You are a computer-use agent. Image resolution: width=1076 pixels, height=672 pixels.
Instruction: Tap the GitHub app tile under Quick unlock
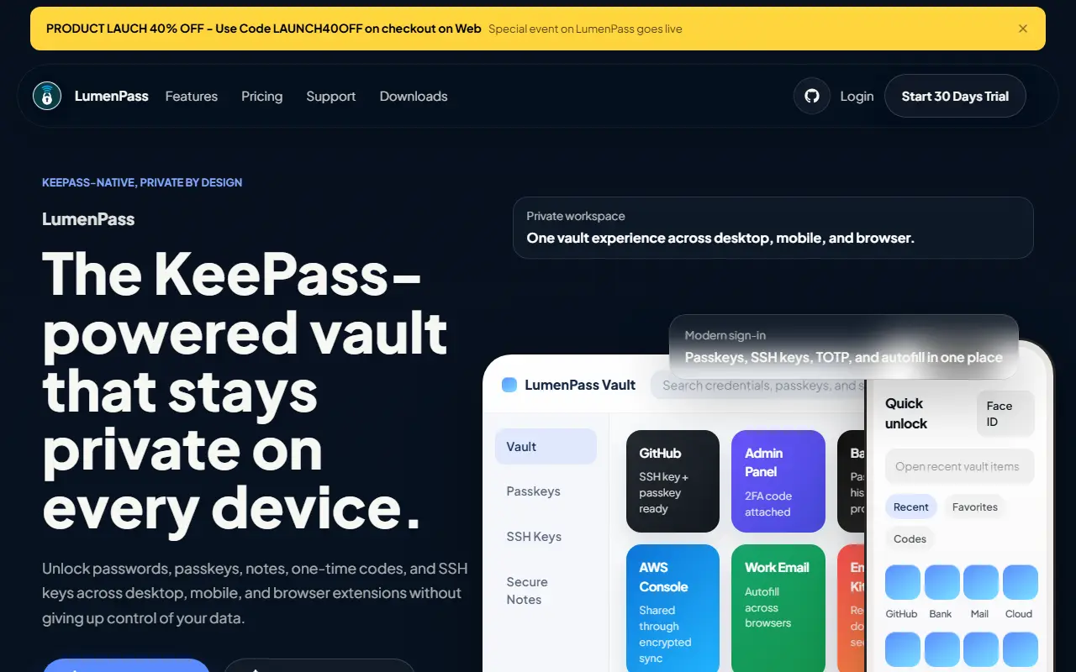[903, 582]
